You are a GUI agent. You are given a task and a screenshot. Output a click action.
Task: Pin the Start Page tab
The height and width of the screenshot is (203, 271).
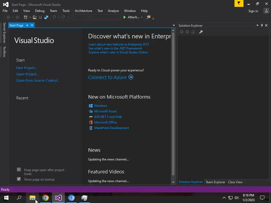(x=27, y=25)
